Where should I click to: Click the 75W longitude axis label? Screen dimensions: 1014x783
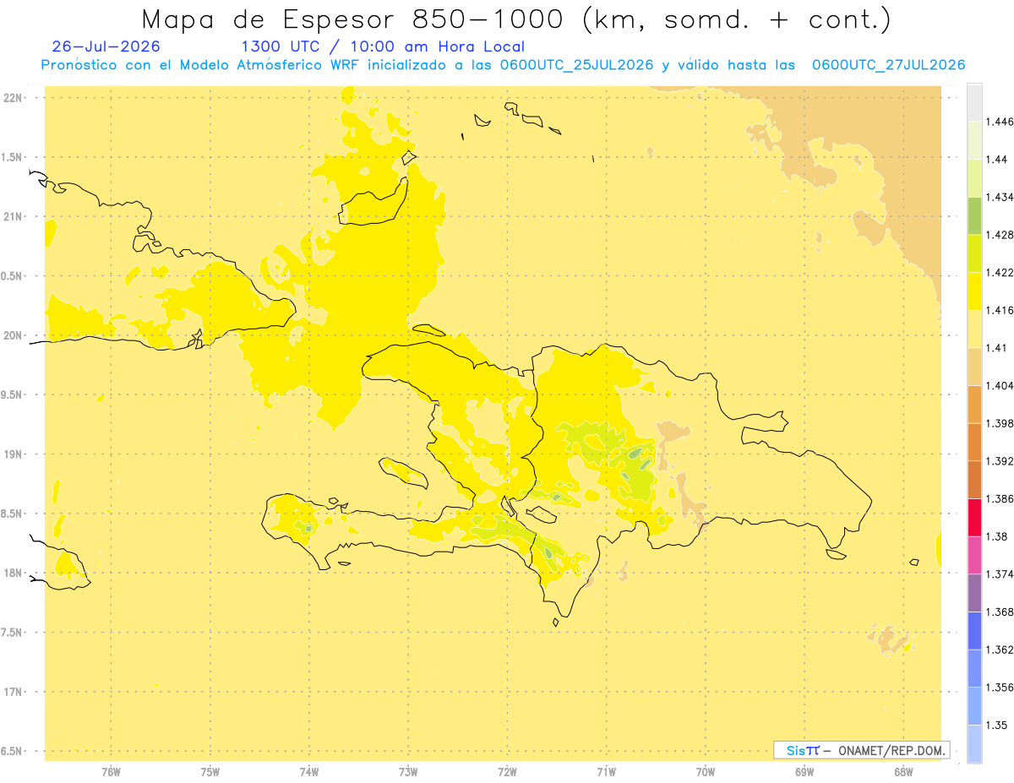point(210,771)
